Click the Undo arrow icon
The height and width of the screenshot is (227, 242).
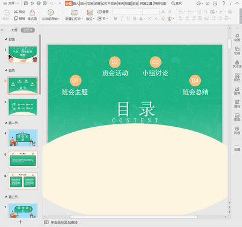(x=52, y=3)
